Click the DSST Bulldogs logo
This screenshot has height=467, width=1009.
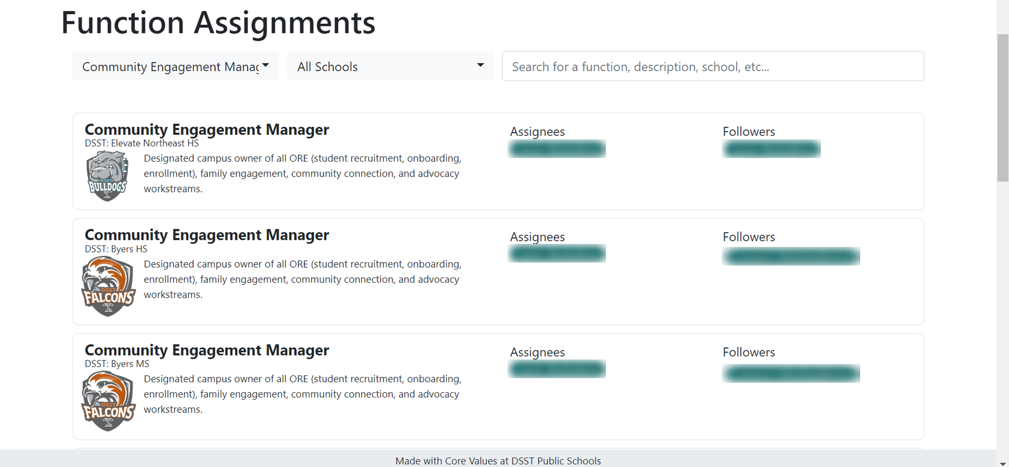point(108,175)
